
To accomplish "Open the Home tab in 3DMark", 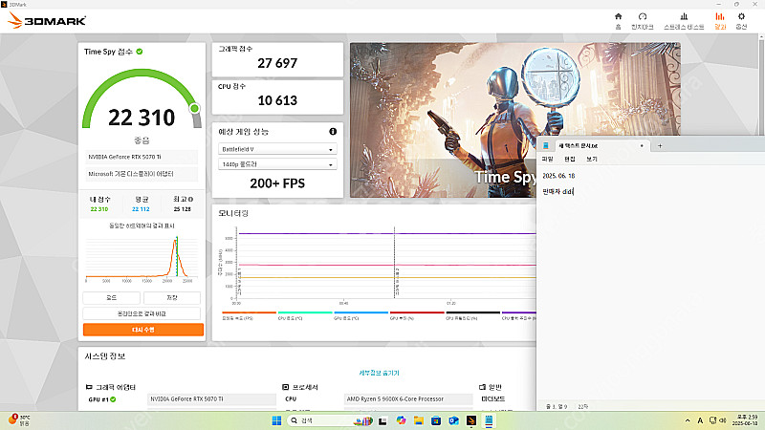I will pos(618,21).
